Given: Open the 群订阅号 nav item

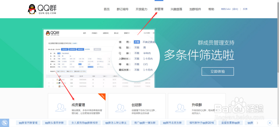Looking at the screenshot, I should (122, 9).
